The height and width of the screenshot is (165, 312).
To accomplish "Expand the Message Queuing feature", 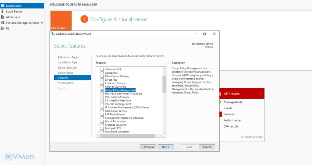I will 98,125.
